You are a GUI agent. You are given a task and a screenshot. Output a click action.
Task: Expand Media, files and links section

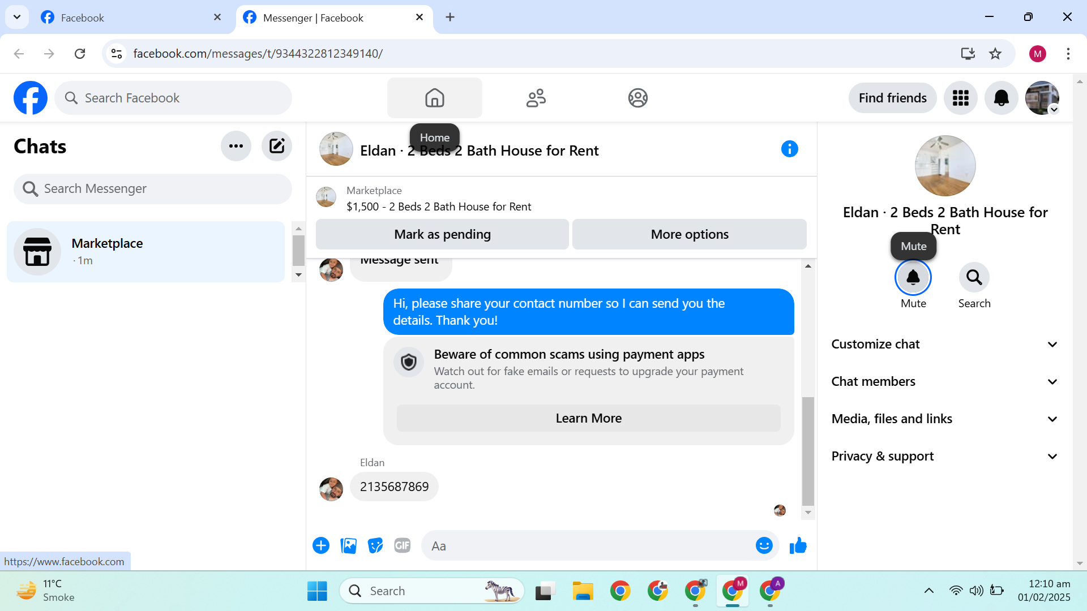945,419
